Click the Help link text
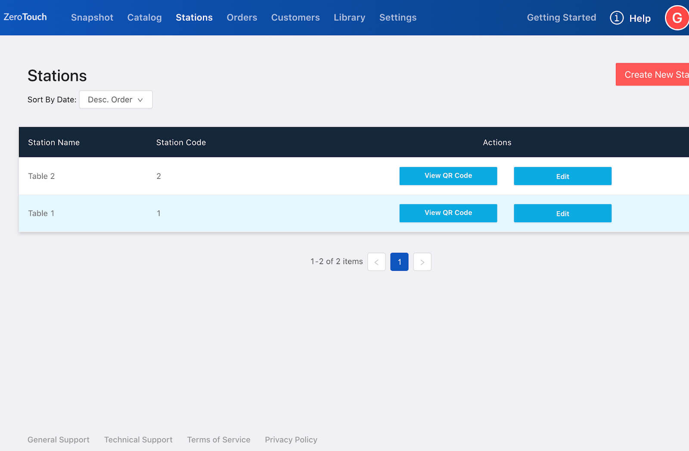The height and width of the screenshot is (451, 689). [640, 18]
